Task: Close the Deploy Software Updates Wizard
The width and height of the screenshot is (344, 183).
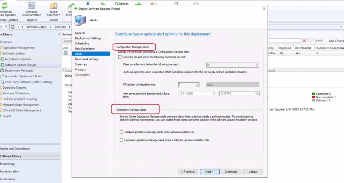Action: click(264, 8)
